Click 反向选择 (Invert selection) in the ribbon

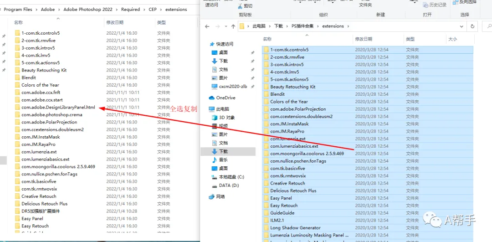point(465,2)
